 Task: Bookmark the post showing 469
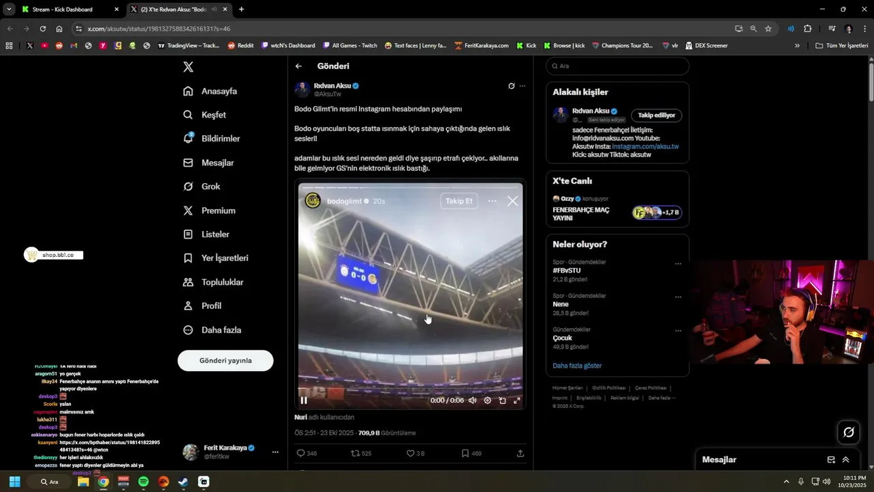point(471,453)
